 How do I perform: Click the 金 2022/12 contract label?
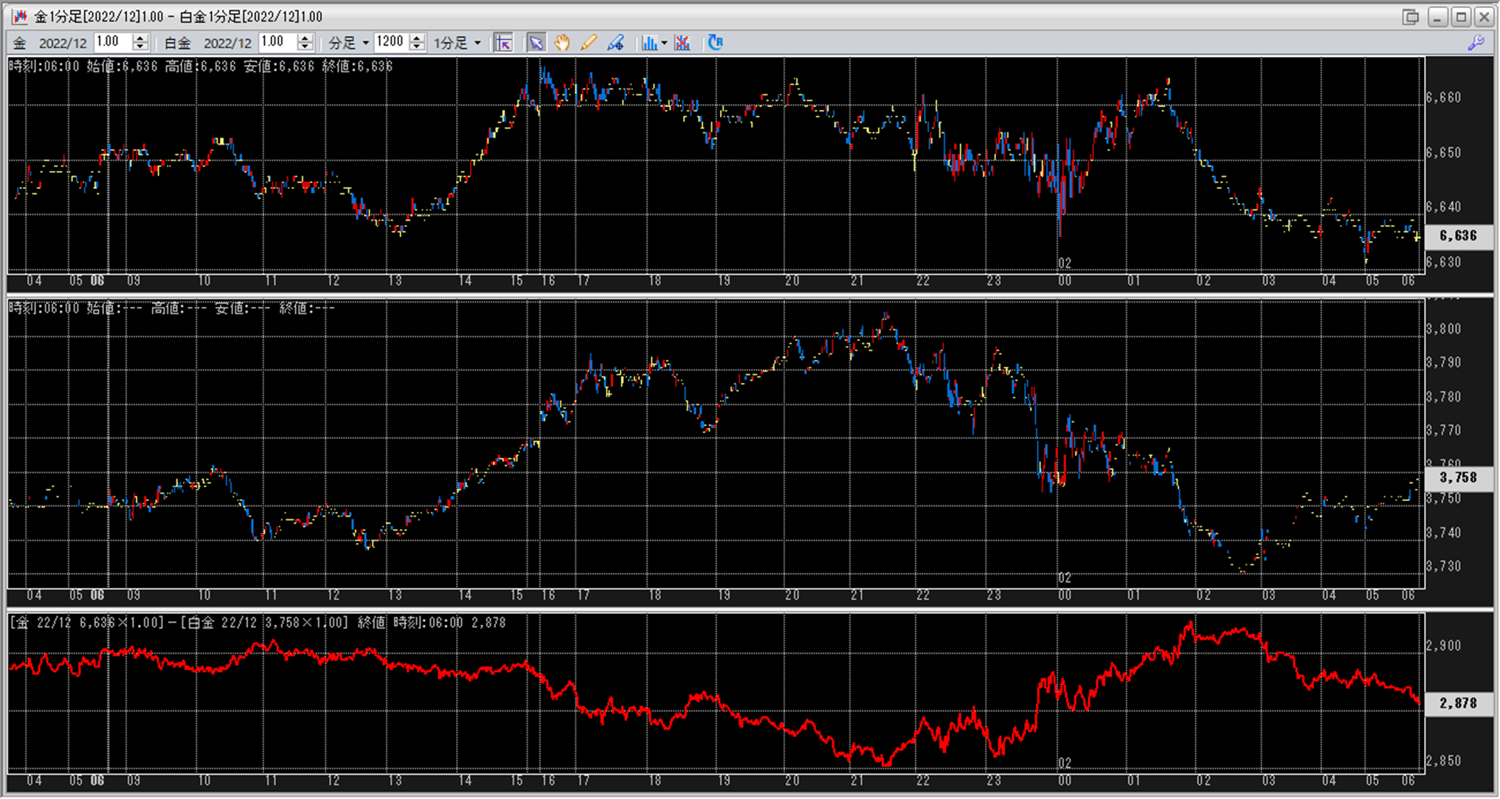click(62, 43)
